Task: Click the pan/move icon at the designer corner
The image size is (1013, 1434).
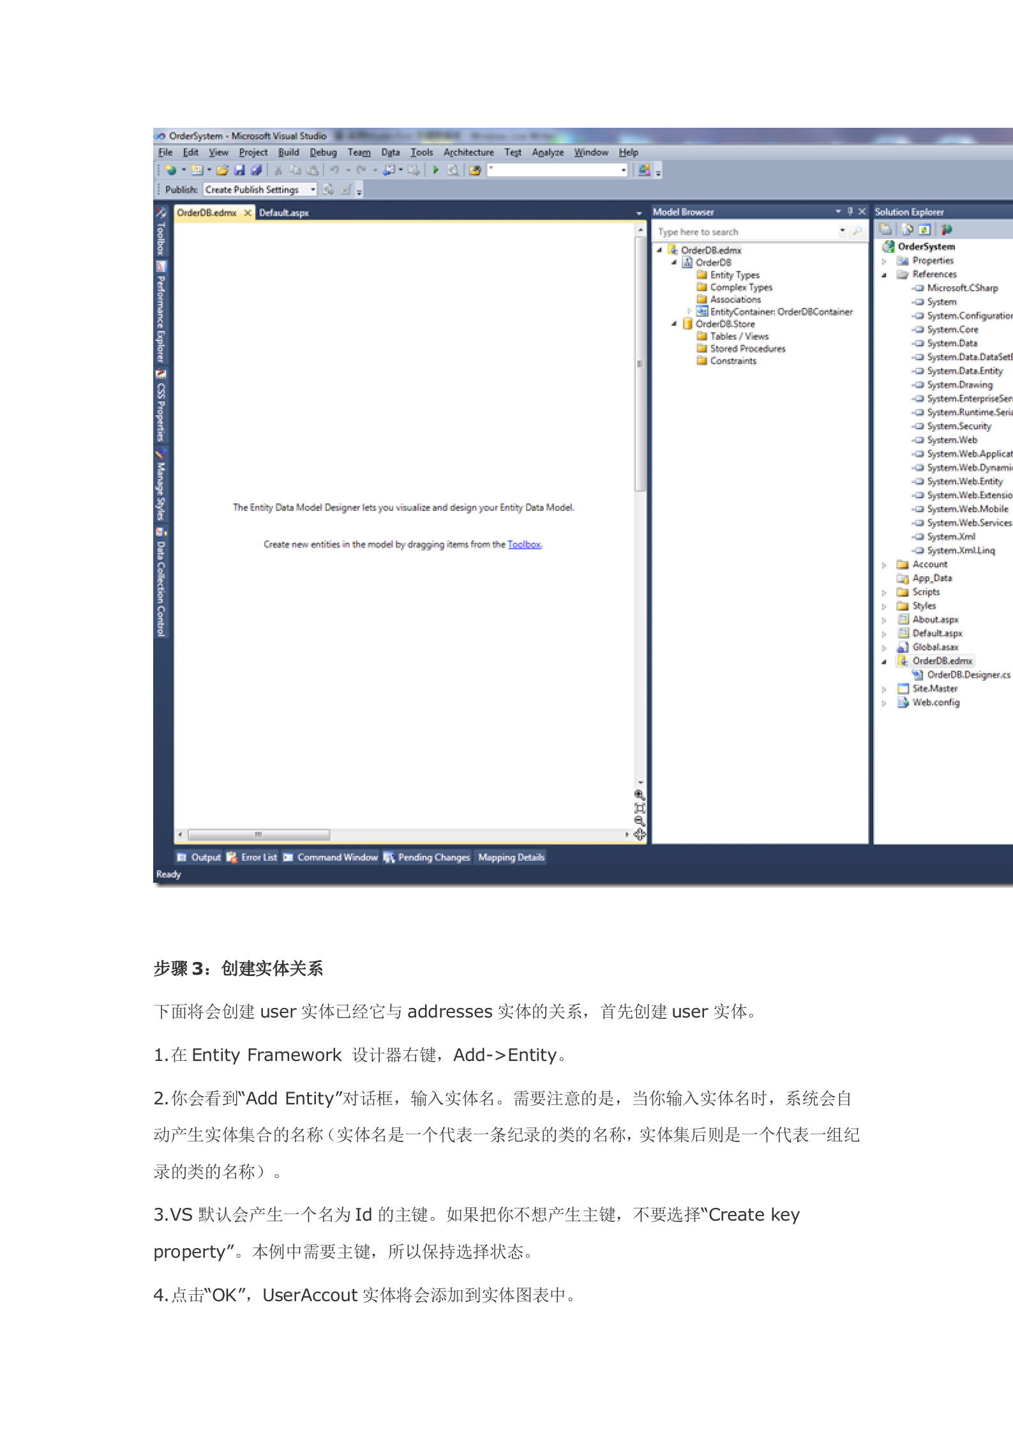Action: pyautogui.click(x=640, y=834)
